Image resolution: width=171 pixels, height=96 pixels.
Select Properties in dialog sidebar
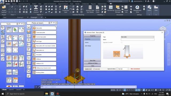click(x=92, y=39)
